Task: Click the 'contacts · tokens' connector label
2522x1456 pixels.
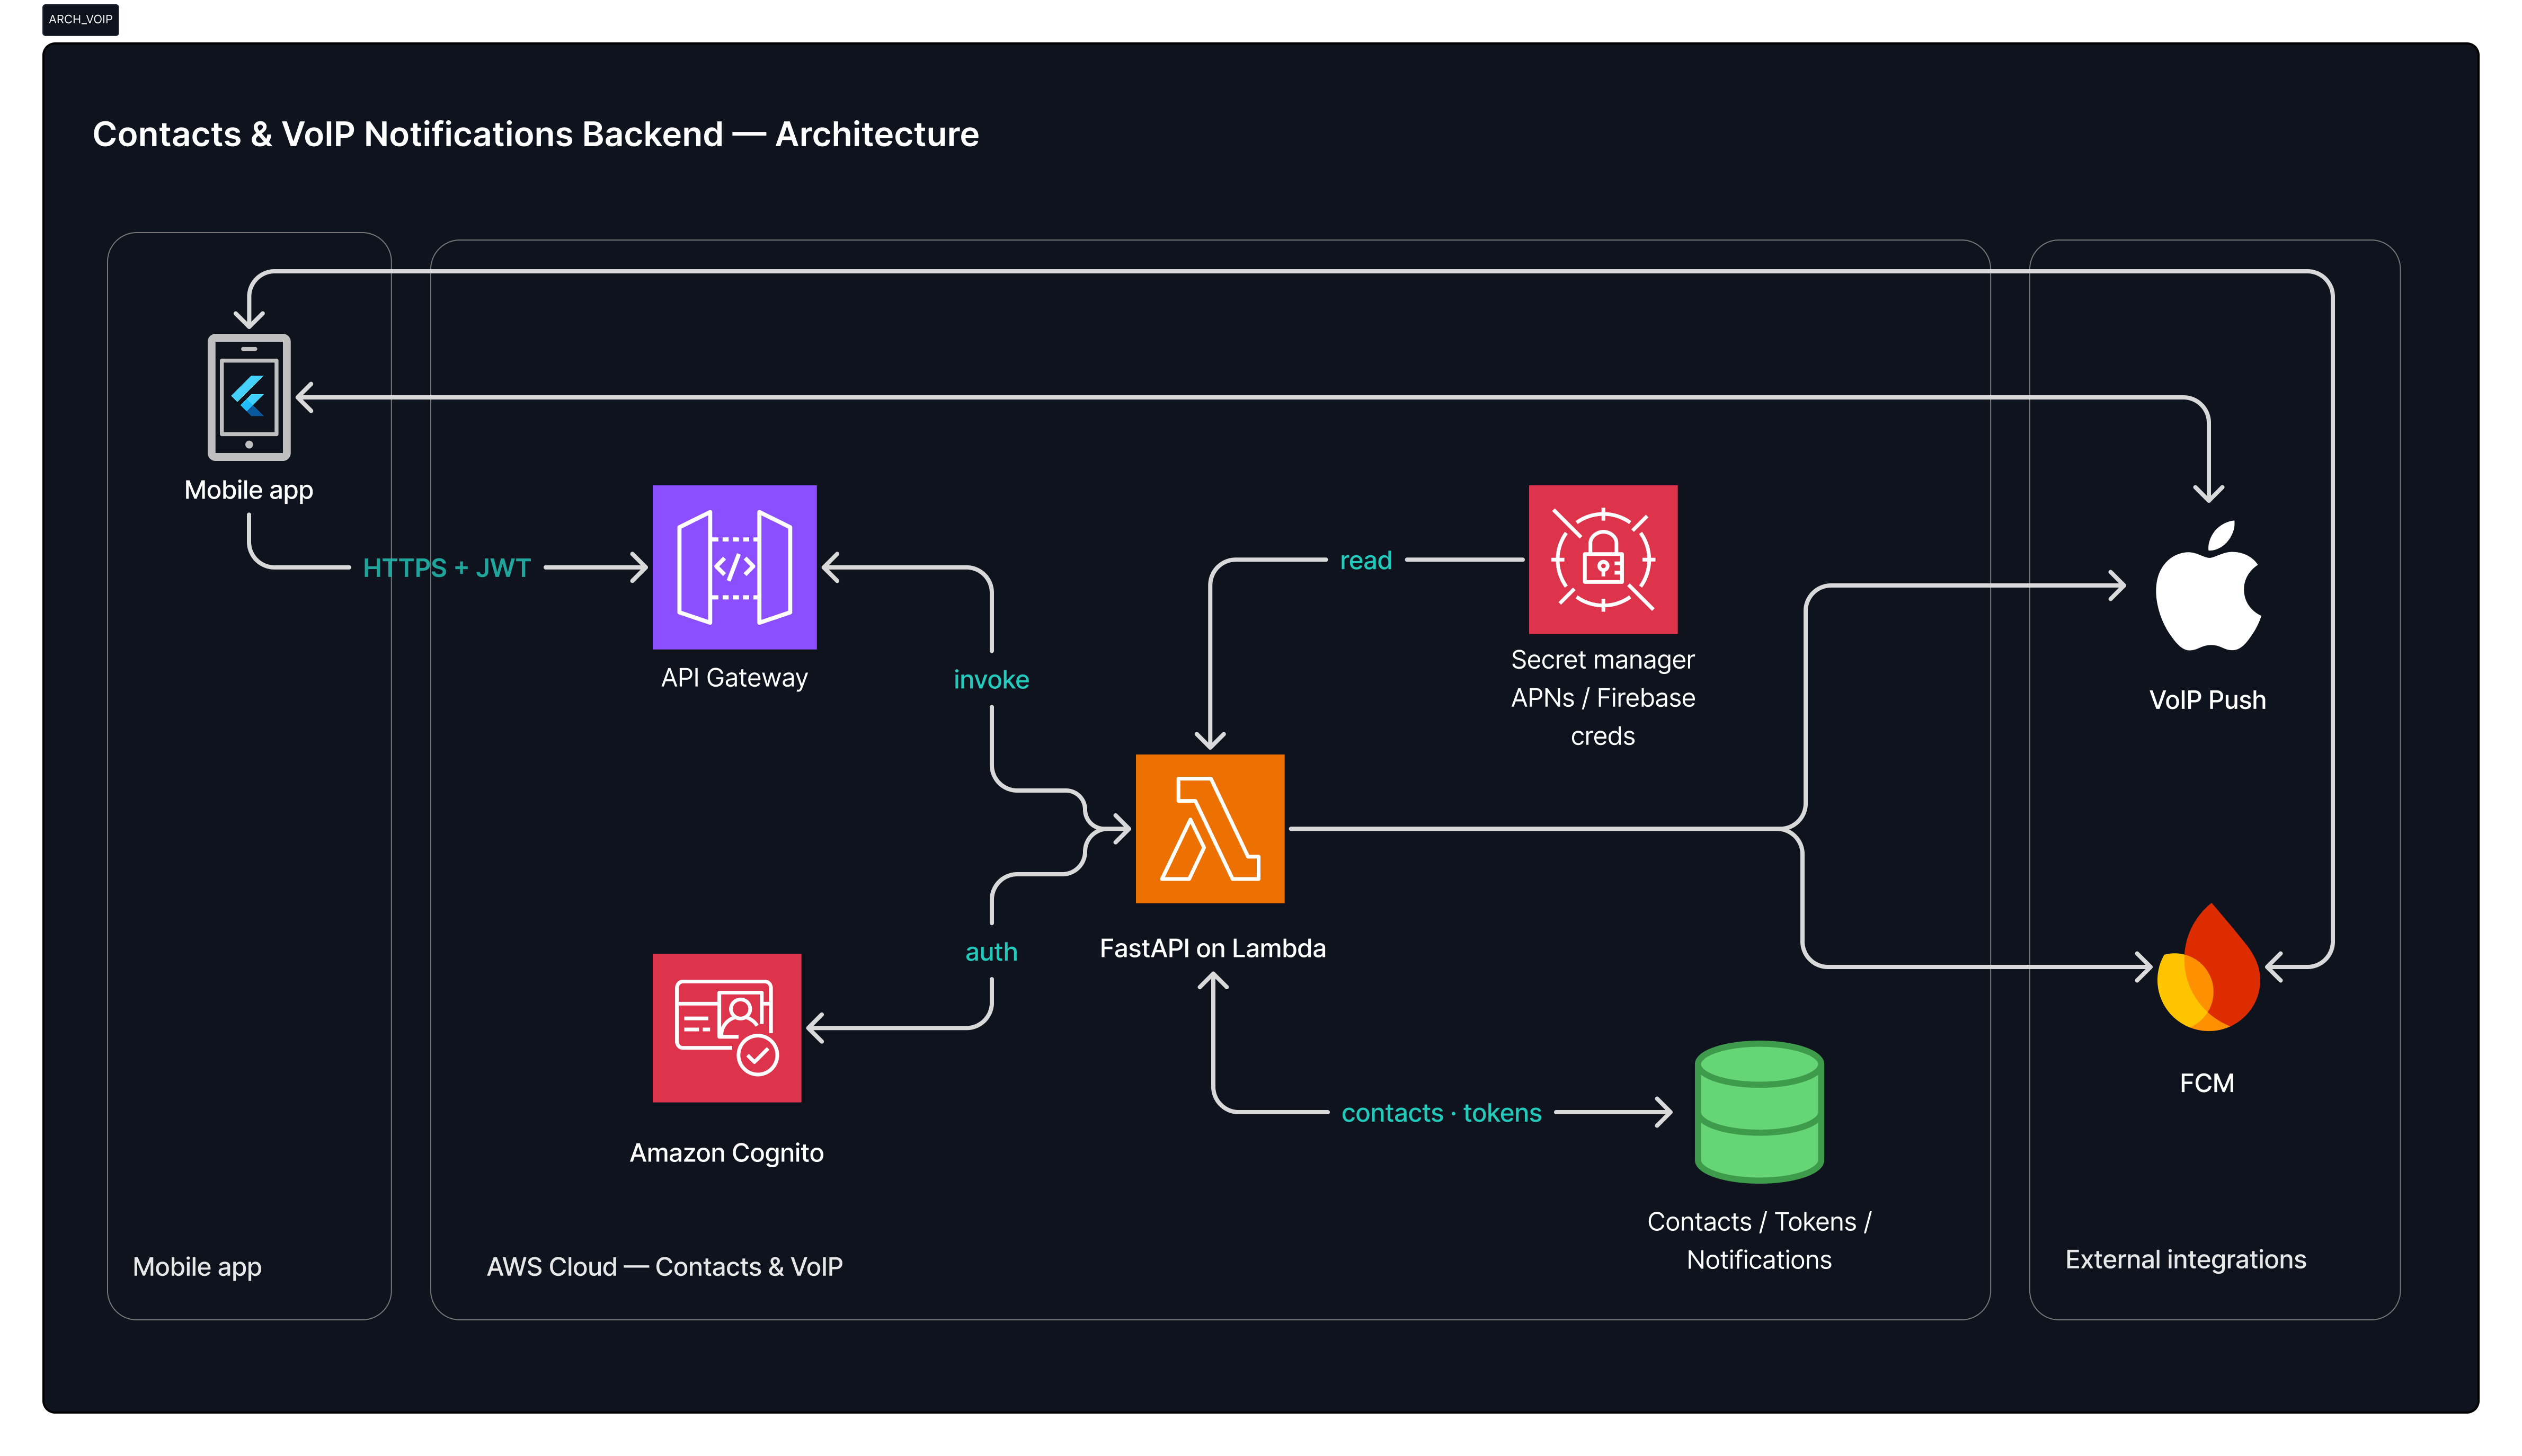Action: (1441, 1113)
